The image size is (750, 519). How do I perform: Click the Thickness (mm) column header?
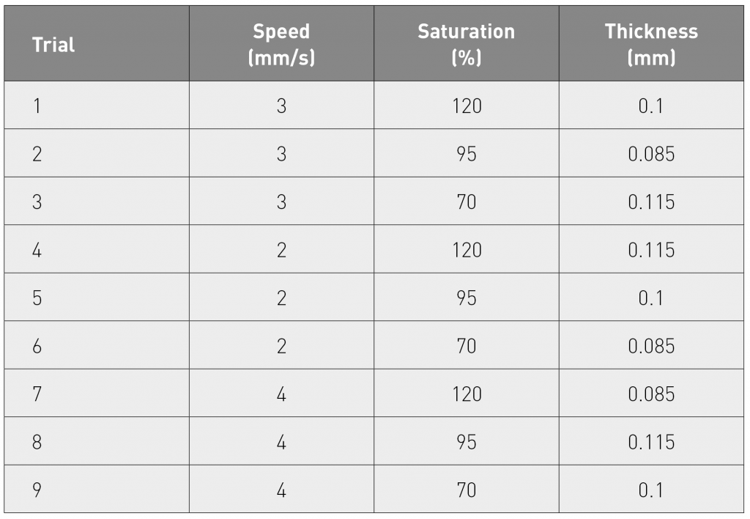coord(651,43)
